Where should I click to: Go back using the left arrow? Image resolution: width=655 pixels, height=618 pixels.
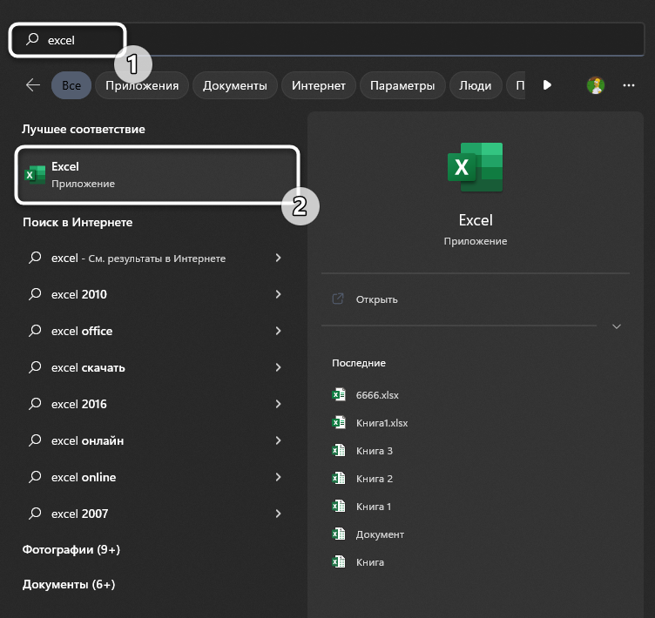coord(33,85)
